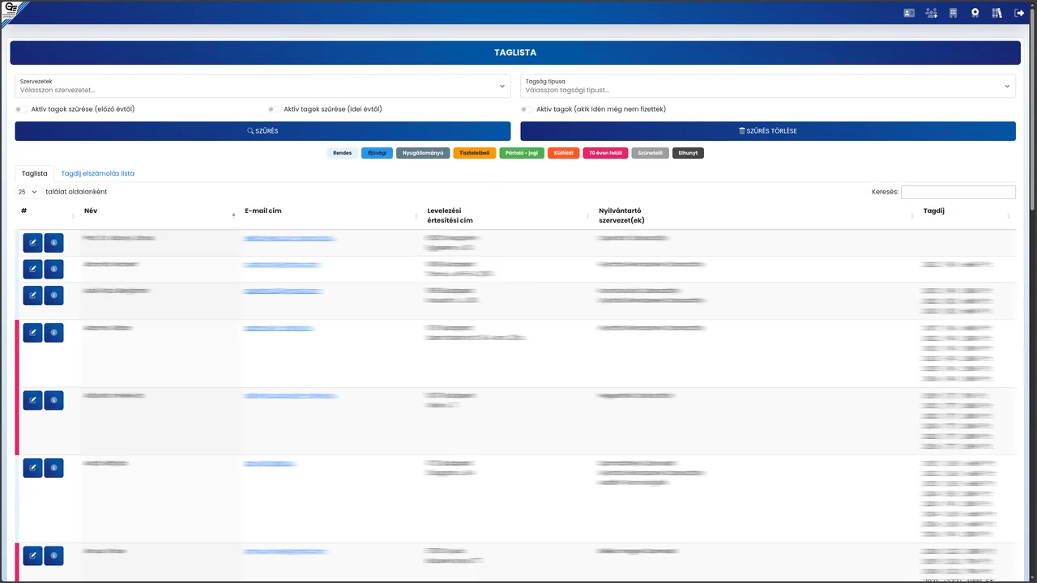Click info button in first table row

click(x=53, y=242)
